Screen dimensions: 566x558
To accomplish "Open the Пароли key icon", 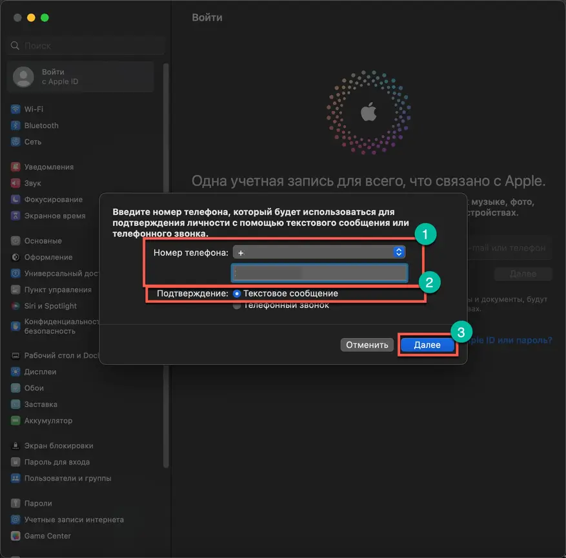I will point(15,503).
